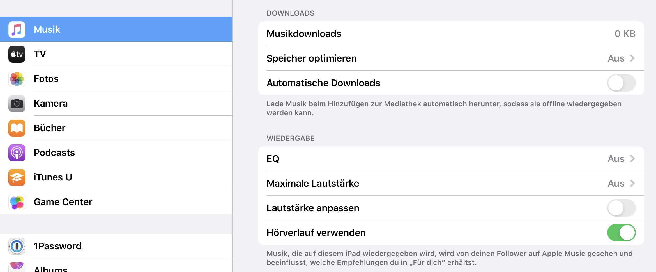Enable Automatische Downloads switch
Viewport: 656px width, 272px height.
(621, 83)
